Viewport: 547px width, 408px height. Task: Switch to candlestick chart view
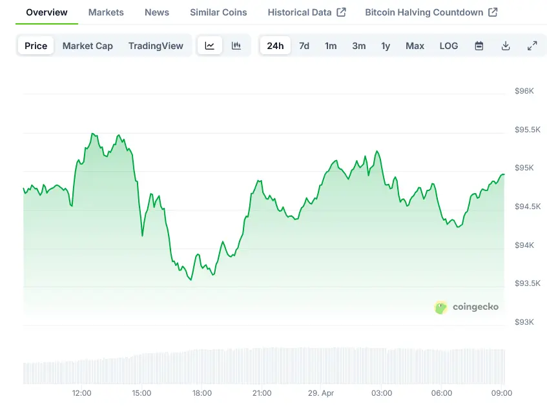pyautogui.click(x=236, y=46)
